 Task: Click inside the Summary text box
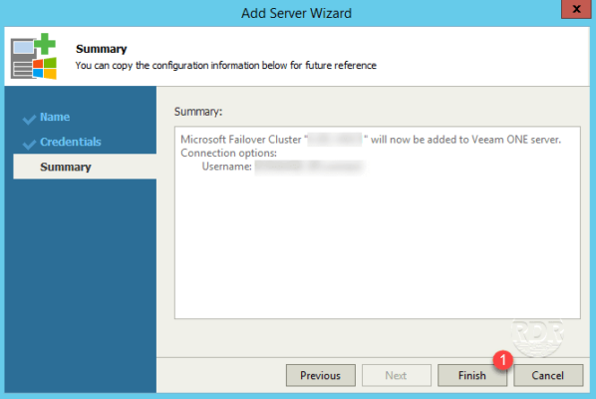378,222
